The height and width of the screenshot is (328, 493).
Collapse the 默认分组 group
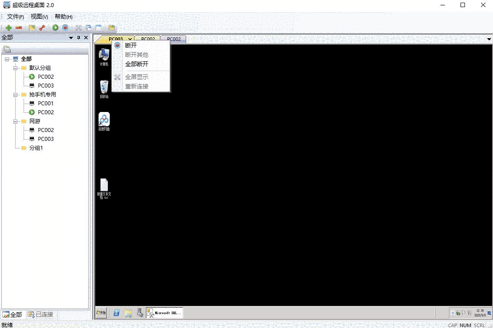click(x=15, y=68)
